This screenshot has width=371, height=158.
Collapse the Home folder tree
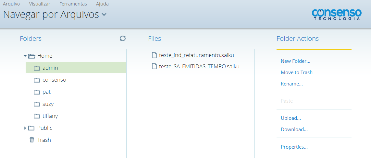point(25,56)
